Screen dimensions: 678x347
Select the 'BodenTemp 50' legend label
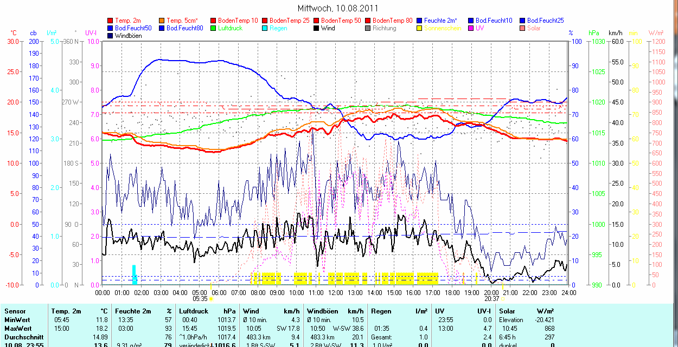click(341, 21)
